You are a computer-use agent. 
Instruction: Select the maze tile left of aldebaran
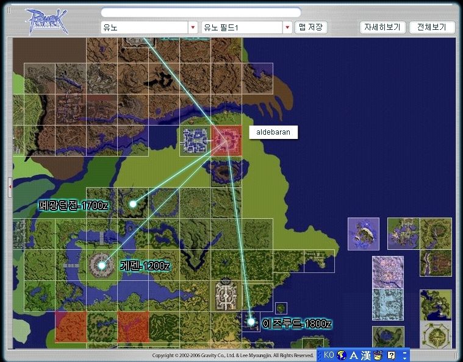click(x=195, y=141)
